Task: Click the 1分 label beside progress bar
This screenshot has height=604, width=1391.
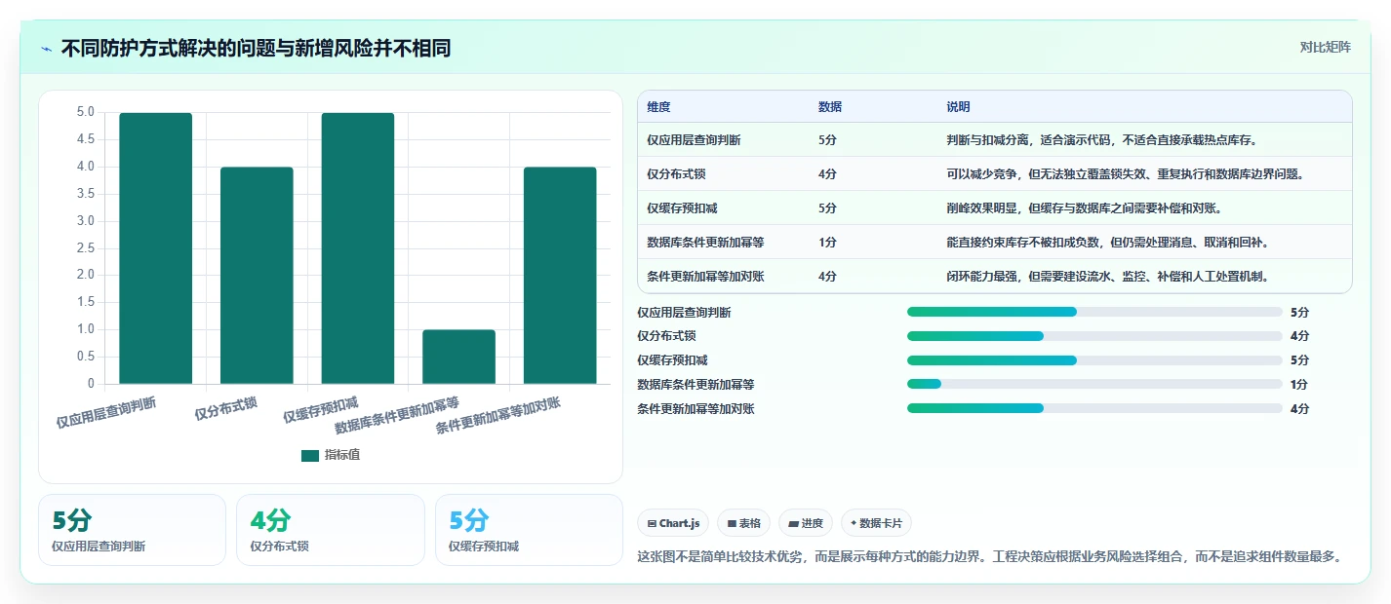Action: 1299,385
